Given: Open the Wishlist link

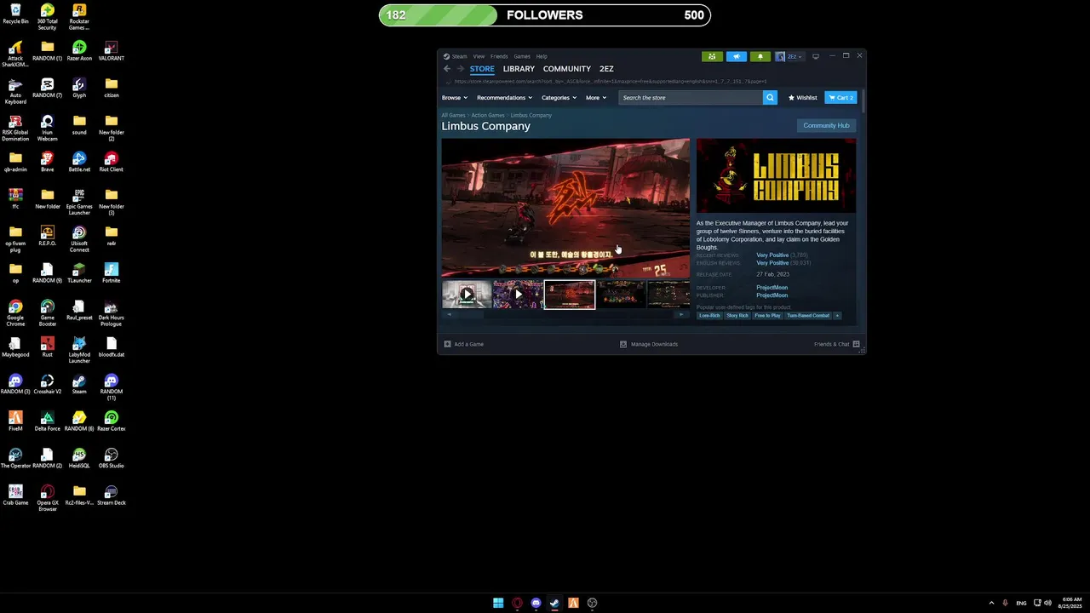Looking at the screenshot, I should [x=802, y=98].
